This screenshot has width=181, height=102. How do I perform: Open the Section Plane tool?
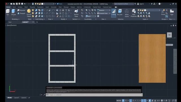[76, 13]
